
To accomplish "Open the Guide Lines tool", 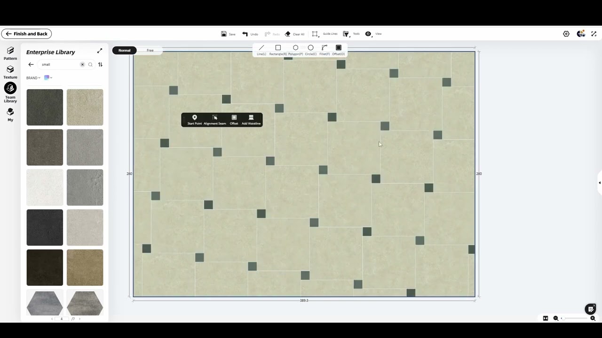I will tap(325, 34).
